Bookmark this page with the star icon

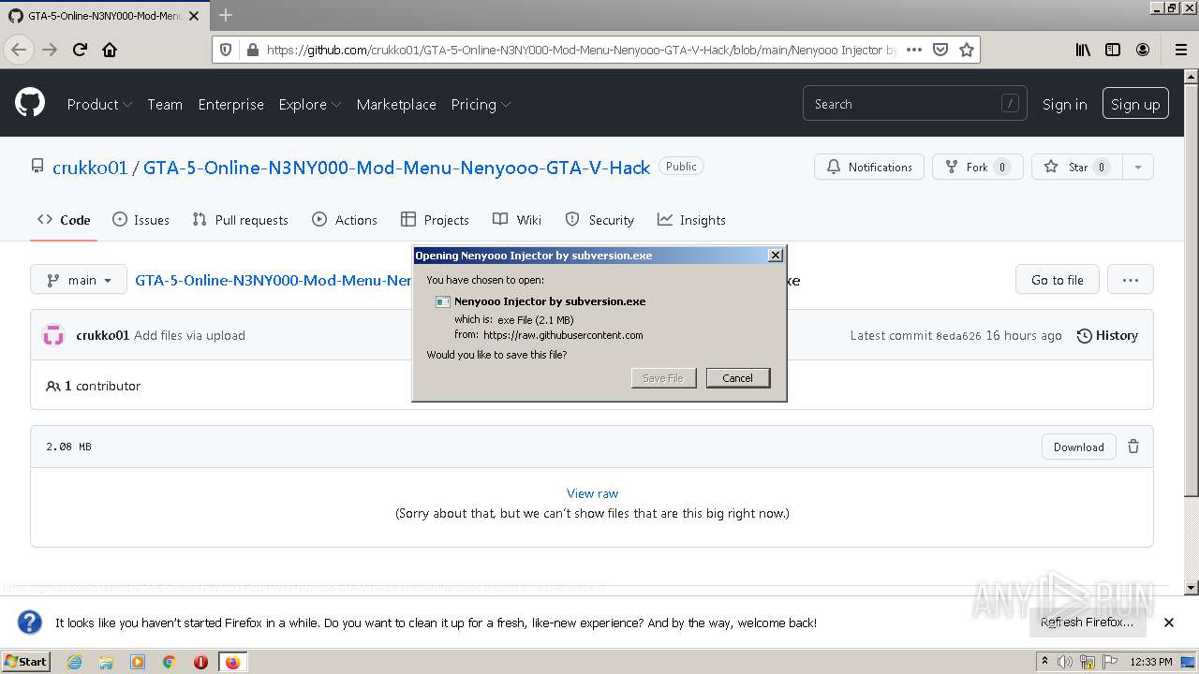click(x=967, y=50)
